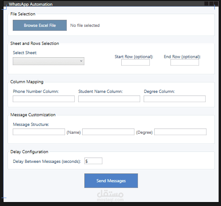
Task: Click the 'Student Name Column:' label
Action: tap(101, 92)
